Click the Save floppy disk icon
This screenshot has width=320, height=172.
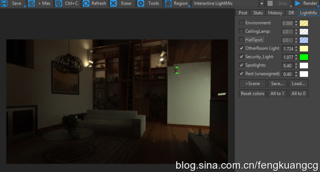4,3
